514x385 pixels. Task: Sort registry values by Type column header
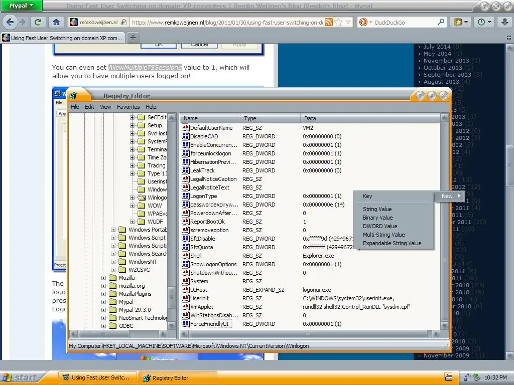[x=270, y=118]
